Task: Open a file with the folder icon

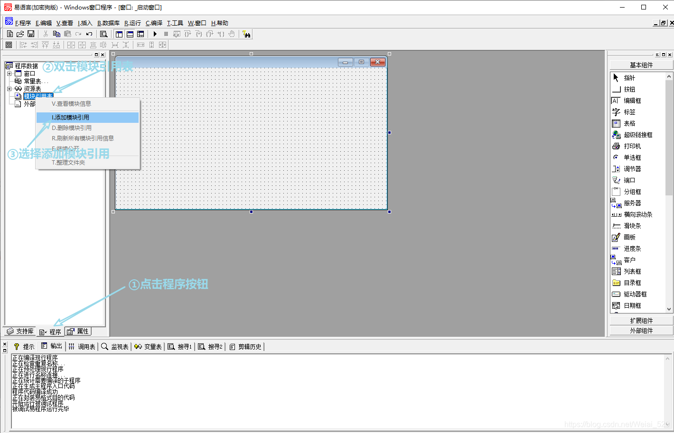Action: 20,34
